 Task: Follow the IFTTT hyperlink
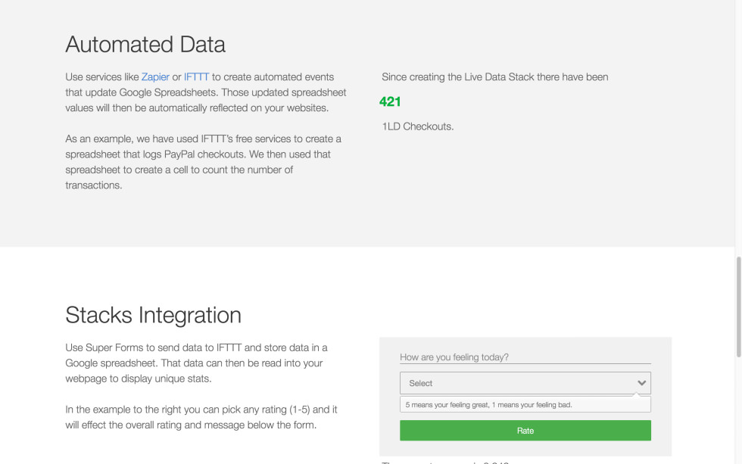196,77
